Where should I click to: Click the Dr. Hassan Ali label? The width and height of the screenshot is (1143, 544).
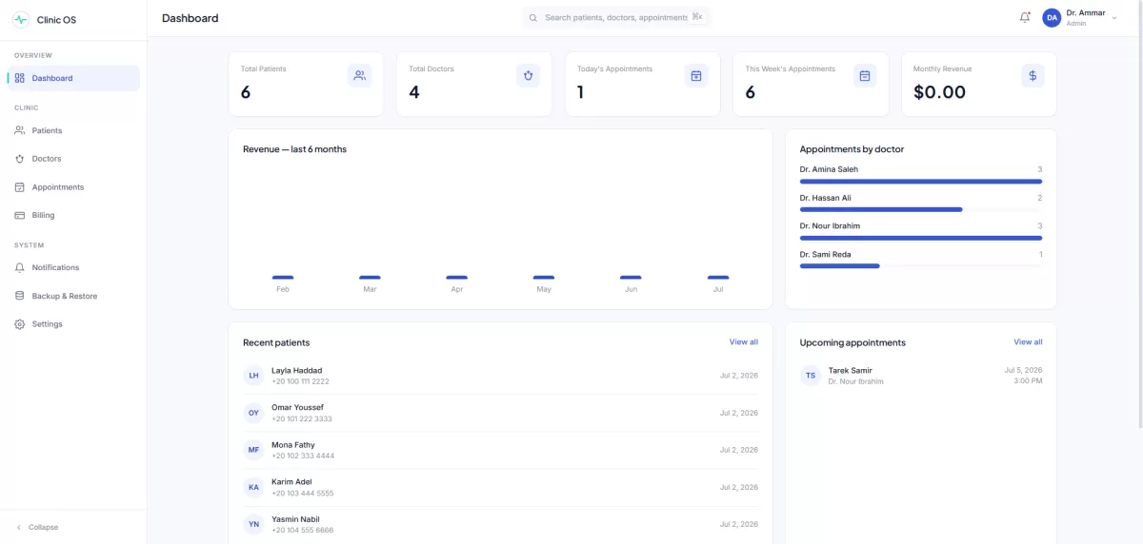click(x=826, y=198)
